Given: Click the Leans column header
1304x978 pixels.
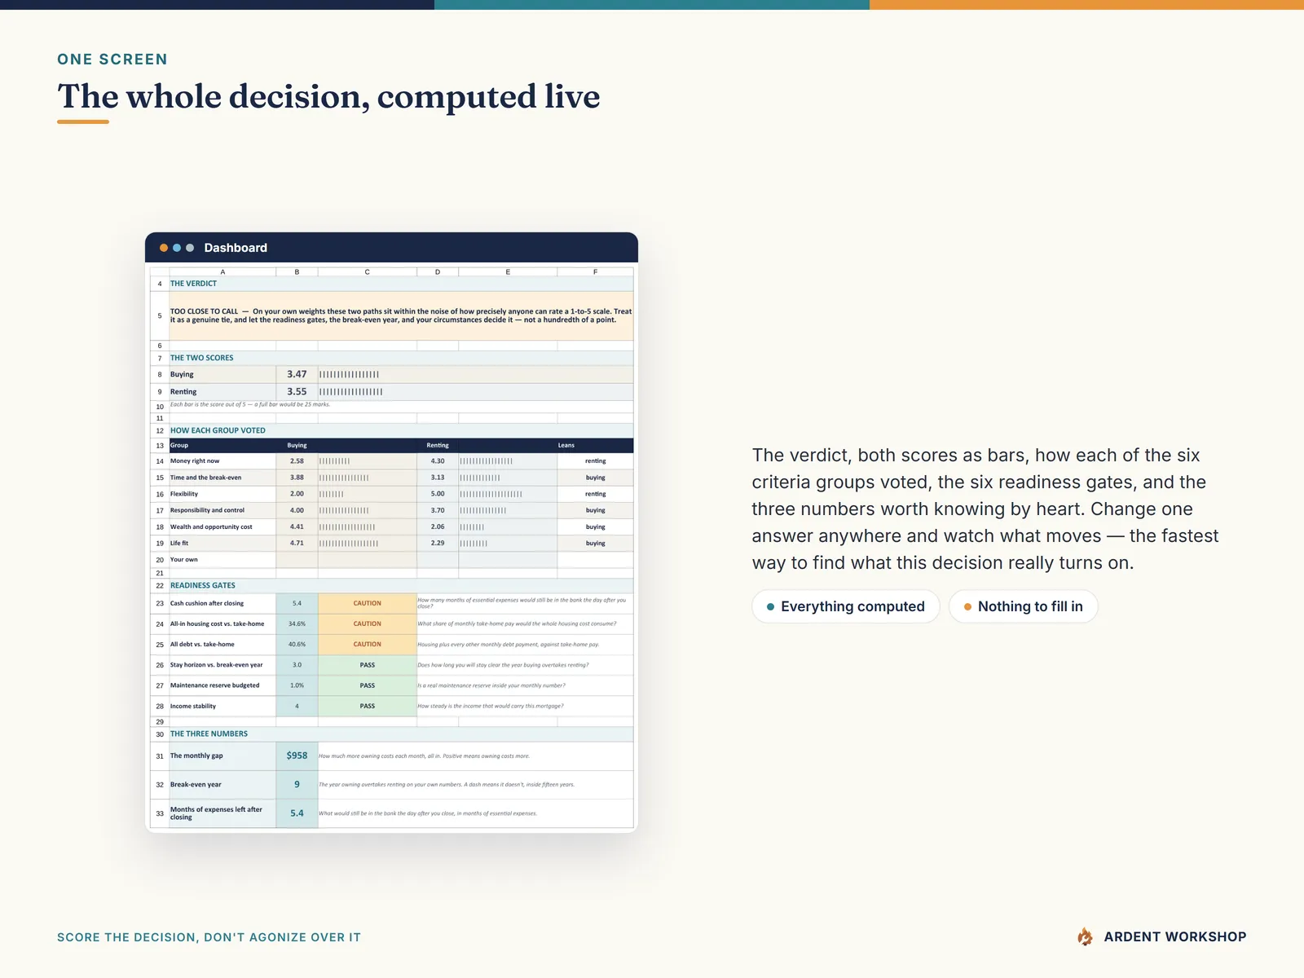Looking at the screenshot, I should pos(566,445).
